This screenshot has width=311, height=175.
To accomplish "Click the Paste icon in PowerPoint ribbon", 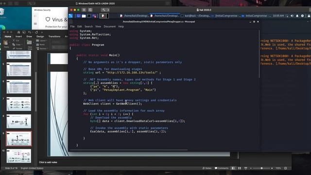I will tap(6, 43).
